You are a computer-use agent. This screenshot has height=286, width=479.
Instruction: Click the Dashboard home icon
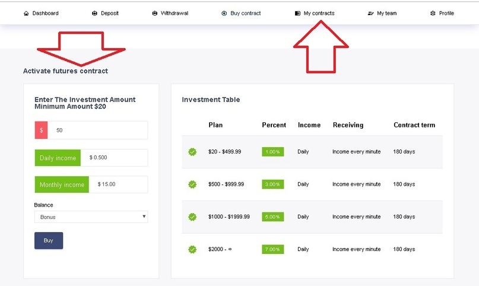tap(26, 13)
